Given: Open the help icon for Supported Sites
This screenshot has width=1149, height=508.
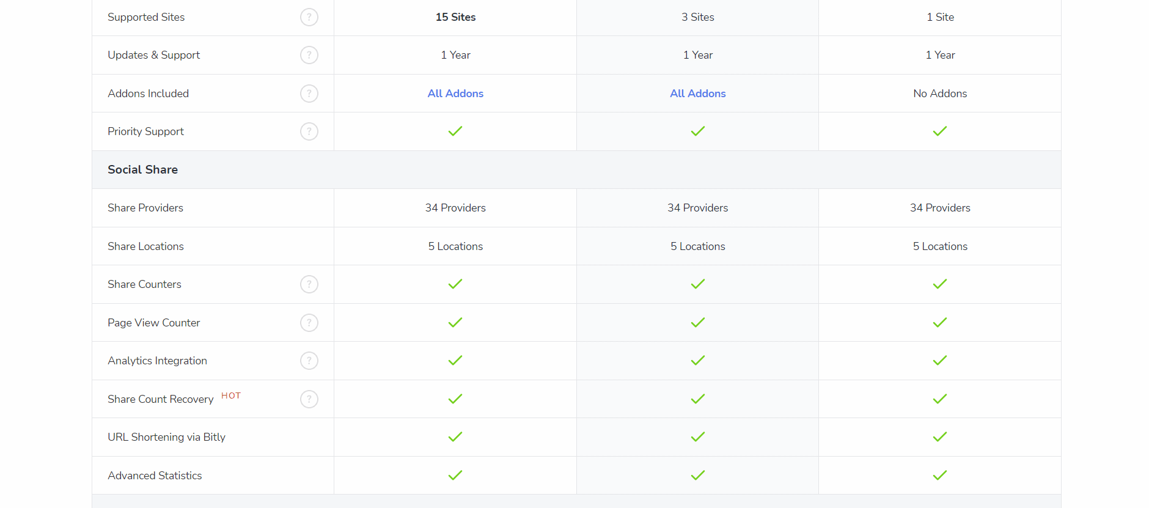Looking at the screenshot, I should point(309,17).
